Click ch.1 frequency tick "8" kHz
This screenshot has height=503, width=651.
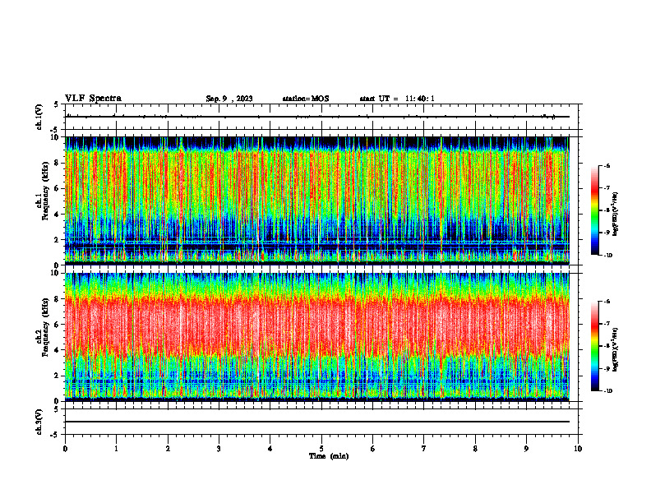[x=58, y=163]
